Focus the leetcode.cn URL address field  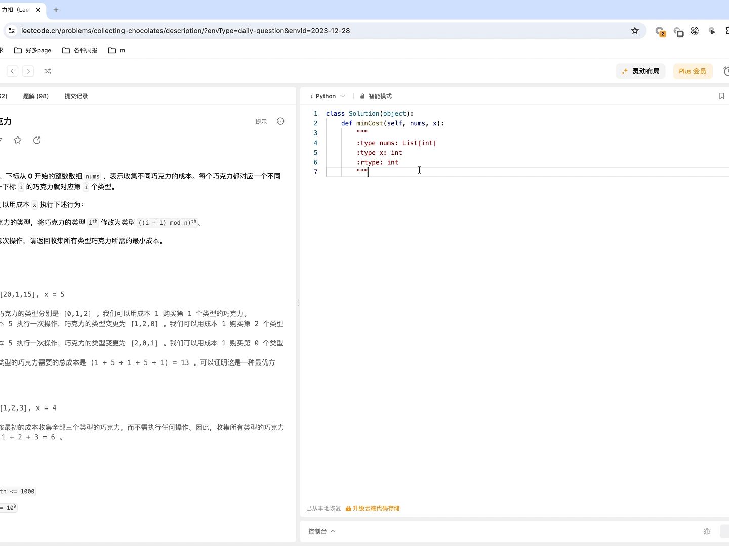pyautogui.click(x=185, y=31)
